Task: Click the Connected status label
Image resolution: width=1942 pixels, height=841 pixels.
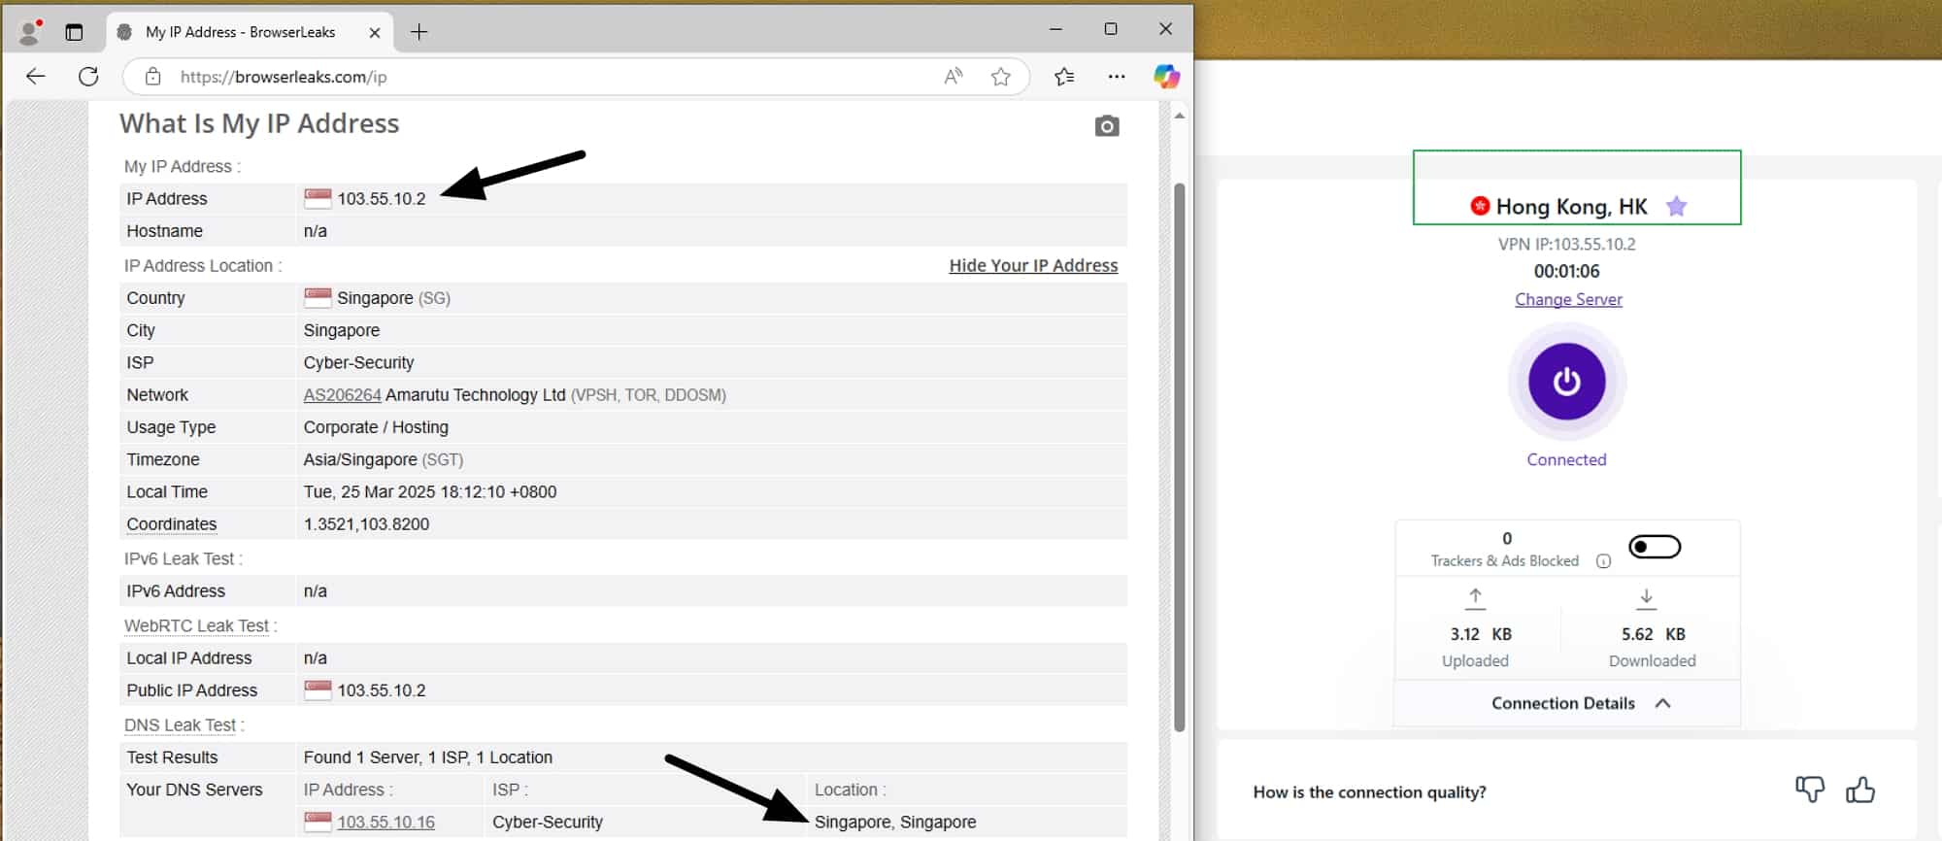Action: click(x=1566, y=460)
